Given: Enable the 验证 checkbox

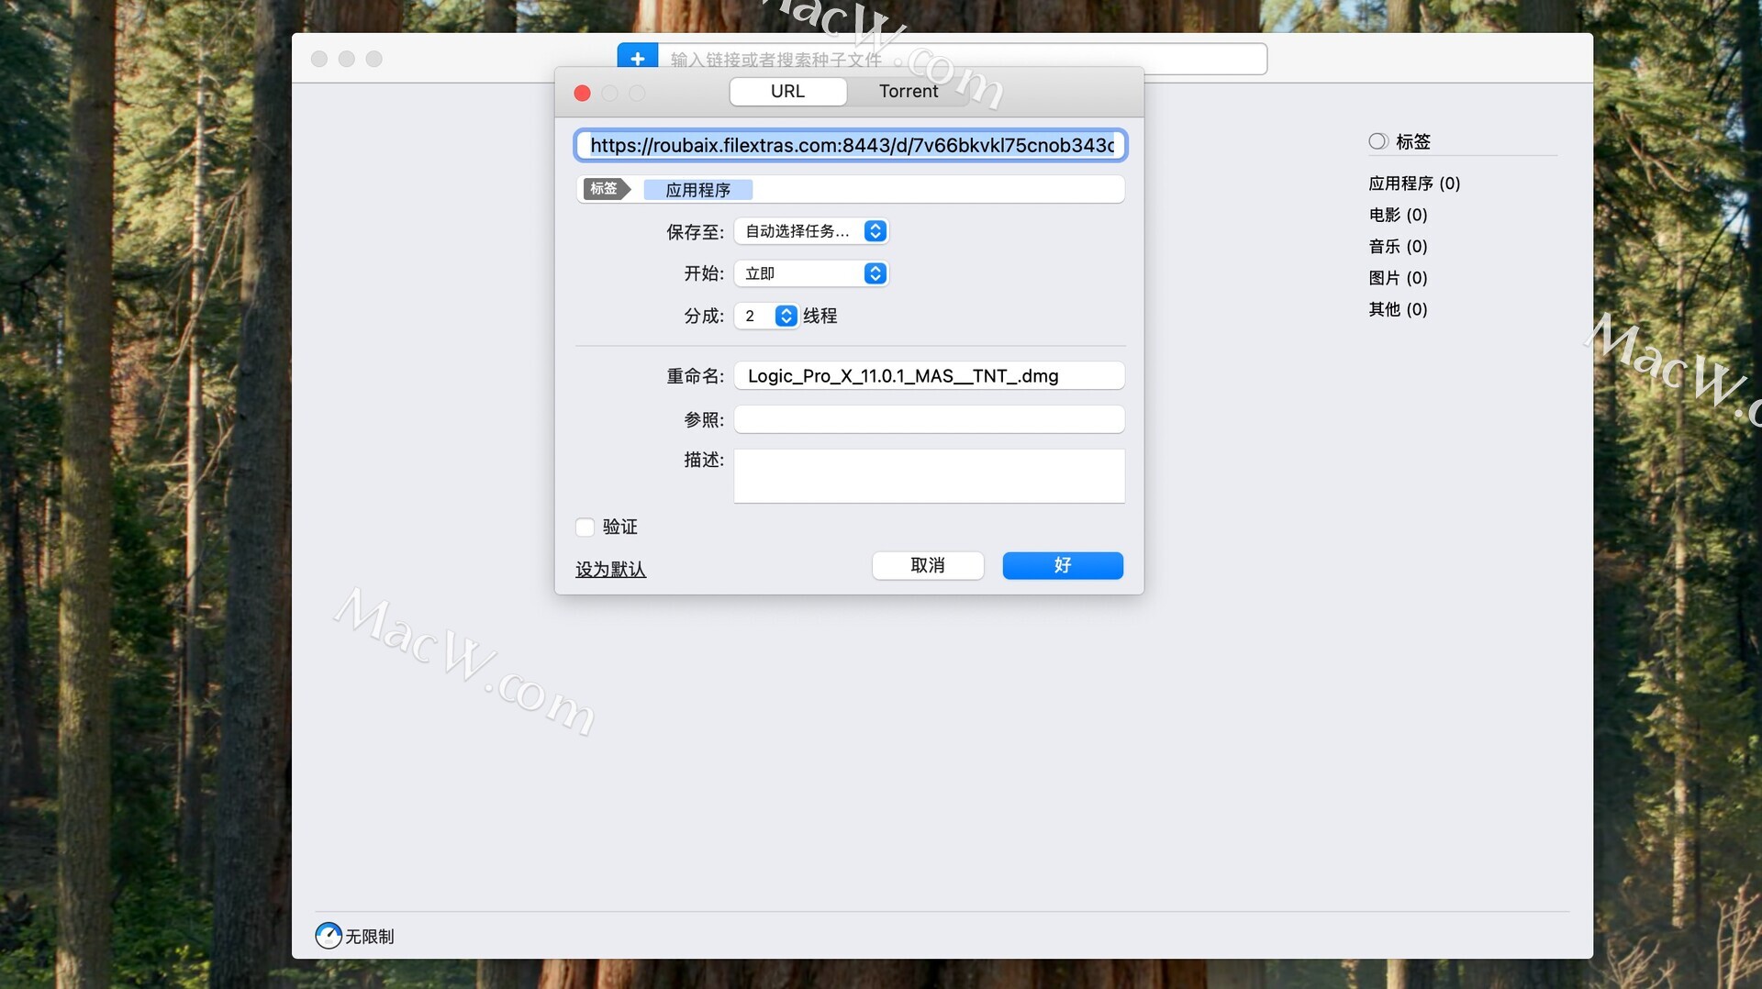Looking at the screenshot, I should tap(585, 527).
